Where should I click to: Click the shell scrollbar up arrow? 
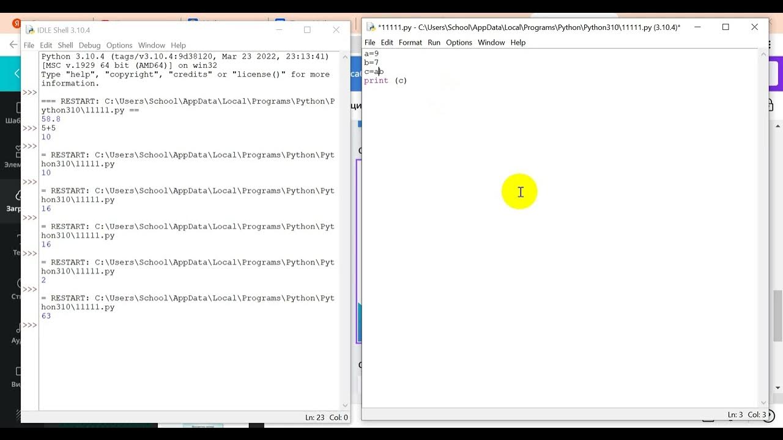pos(346,57)
